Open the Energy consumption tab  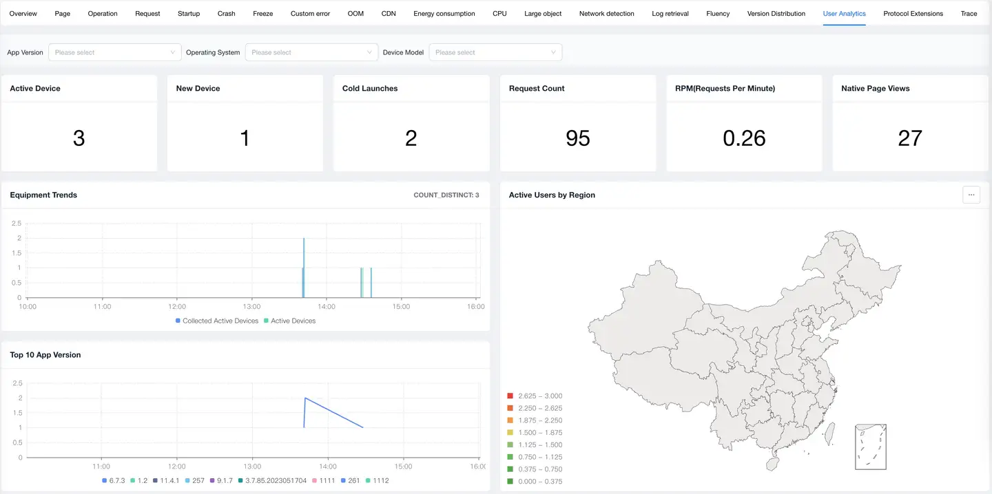[444, 14]
